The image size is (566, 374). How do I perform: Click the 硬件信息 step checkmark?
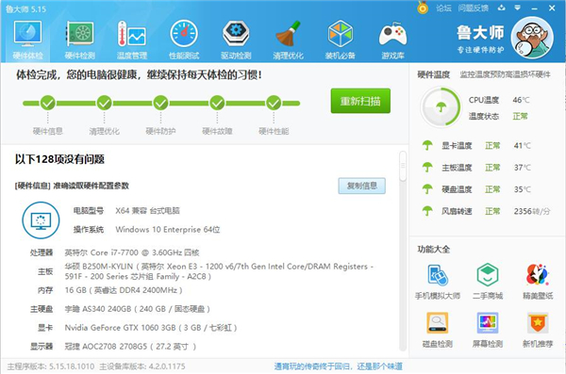(x=48, y=103)
